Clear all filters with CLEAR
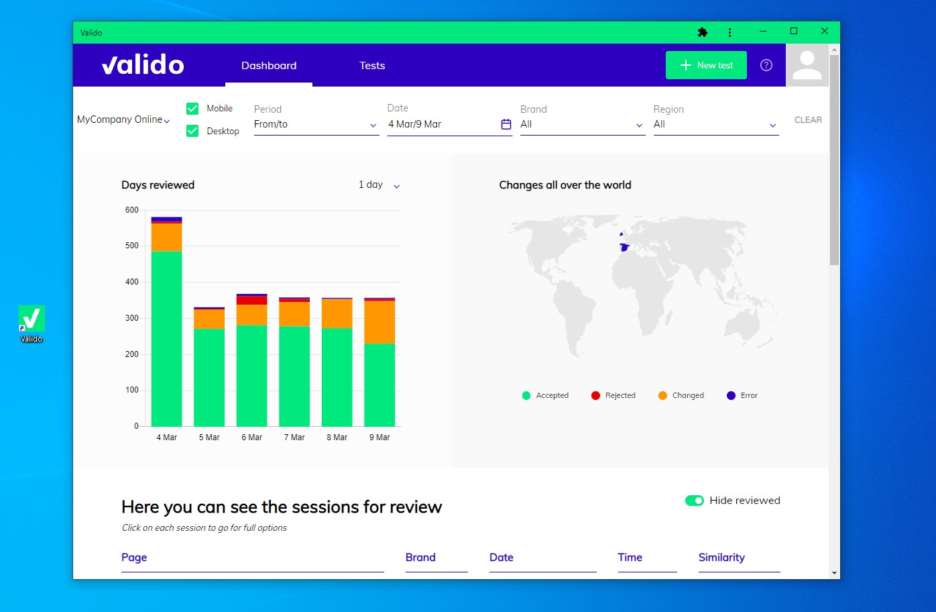936x612 pixels. (808, 120)
